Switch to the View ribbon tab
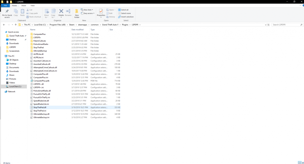This screenshot has height=164, width=304. coord(33,6)
